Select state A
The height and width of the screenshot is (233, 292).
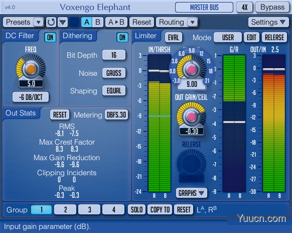(x=87, y=22)
